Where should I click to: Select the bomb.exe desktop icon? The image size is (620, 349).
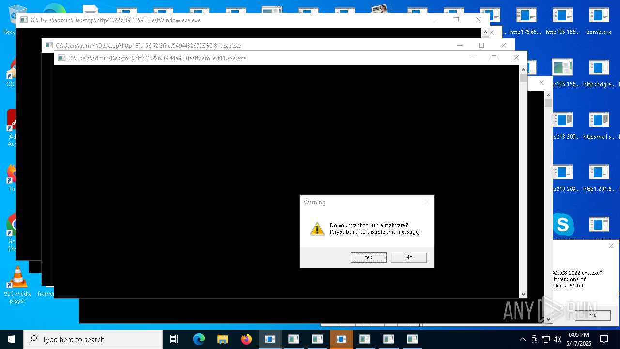click(x=599, y=21)
